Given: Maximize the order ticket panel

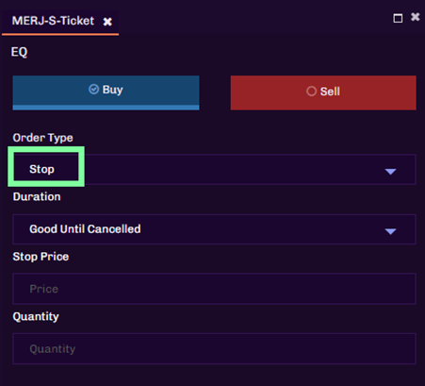Looking at the screenshot, I should (x=398, y=18).
